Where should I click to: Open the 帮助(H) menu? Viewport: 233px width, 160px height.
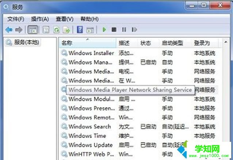(x=89, y=19)
